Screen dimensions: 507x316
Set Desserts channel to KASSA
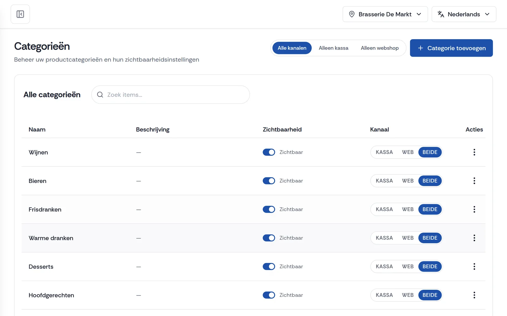(384, 267)
